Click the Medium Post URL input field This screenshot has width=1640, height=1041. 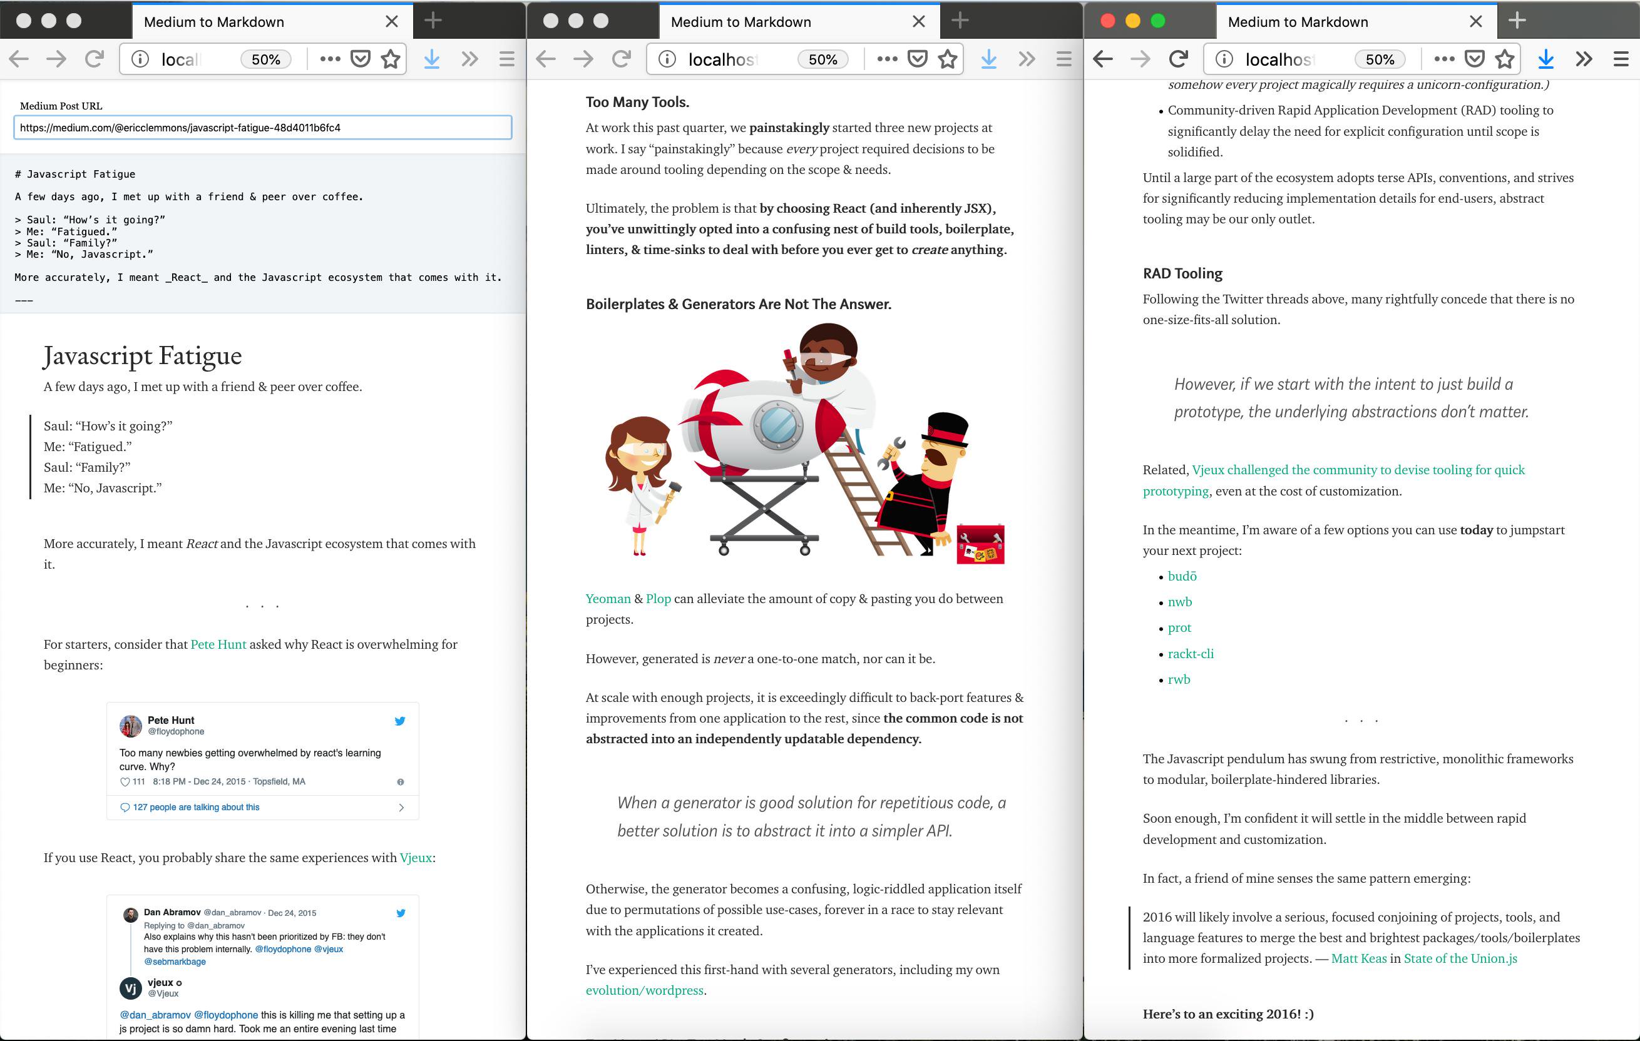click(260, 127)
